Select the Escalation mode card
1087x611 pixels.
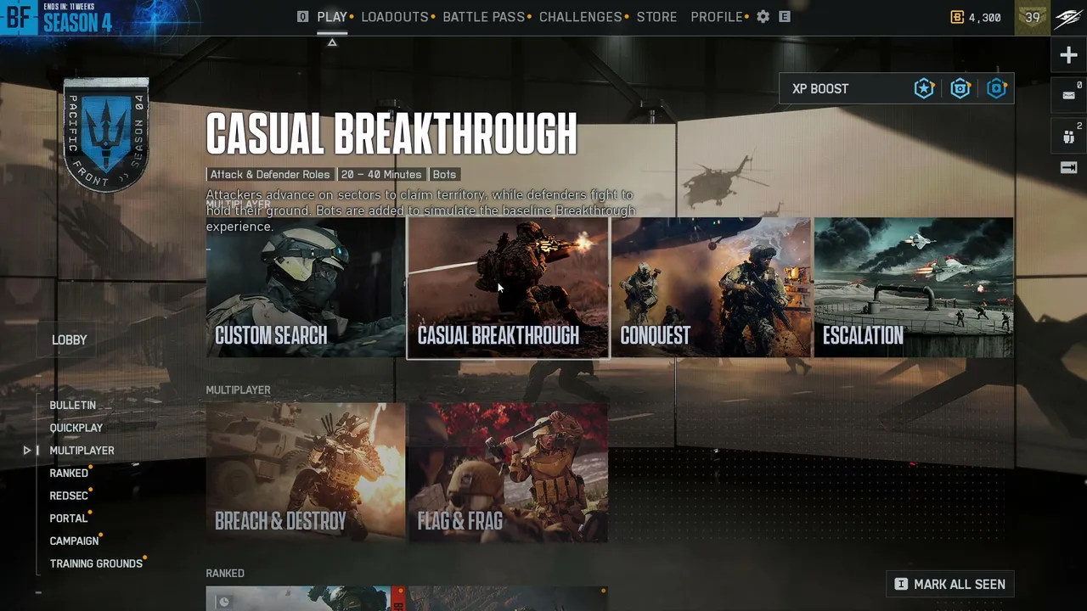[914, 288]
